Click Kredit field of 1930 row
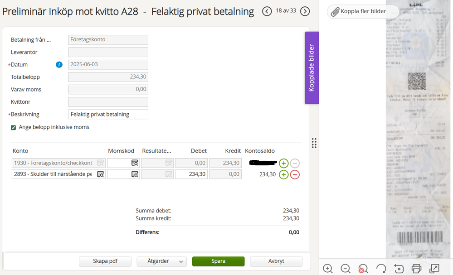453x275 pixels. [x=225, y=163]
